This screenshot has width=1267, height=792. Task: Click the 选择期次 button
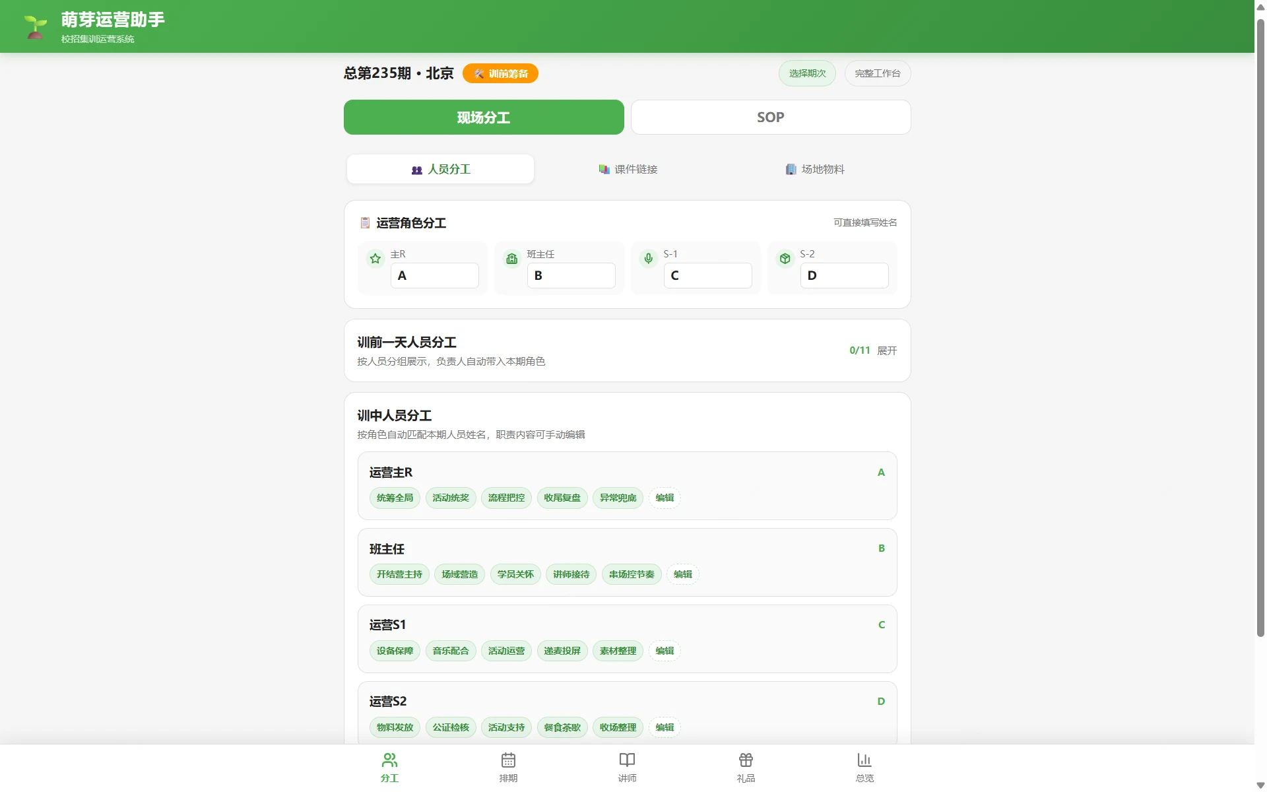tap(807, 73)
